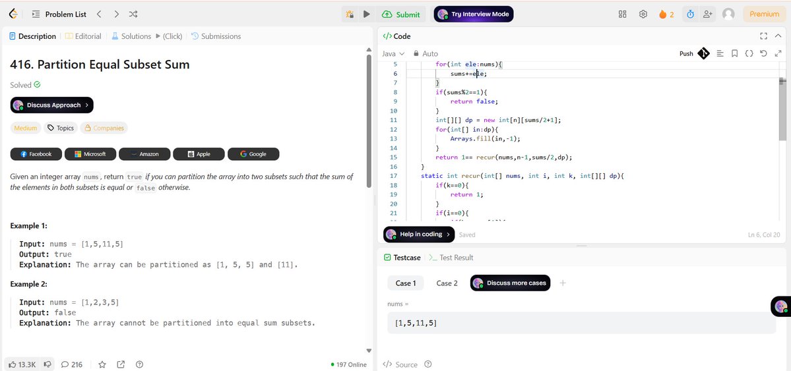Switch to the Test Result tab
The width and height of the screenshot is (791, 371).
(451, 258)
